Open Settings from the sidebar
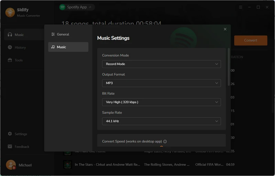The width and height of the screenshot is (275, 176). 24,134
